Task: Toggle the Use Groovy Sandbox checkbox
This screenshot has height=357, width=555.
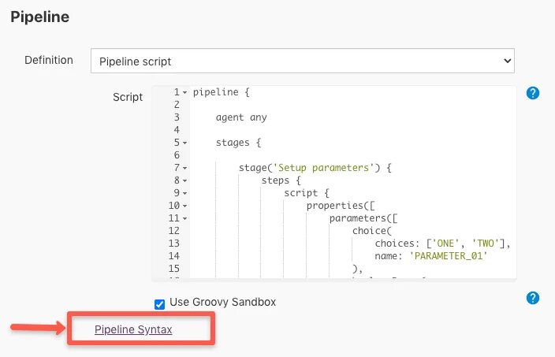Action: 160,303
